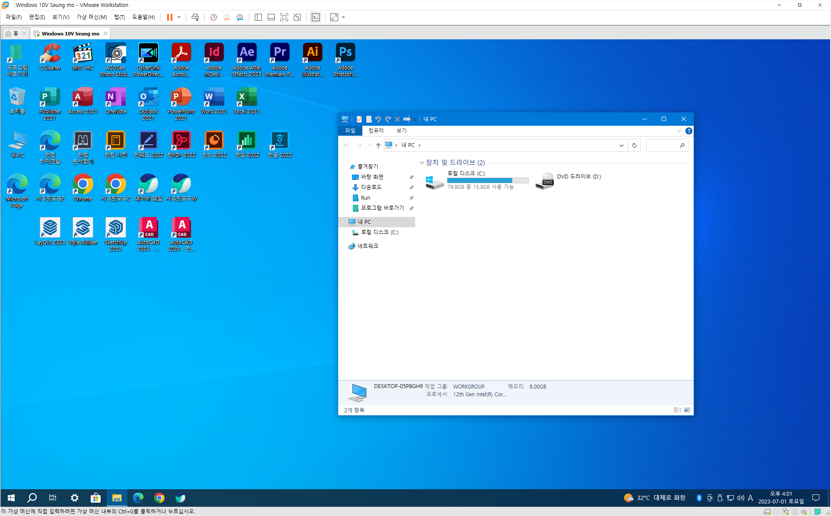Viewport: 831px width, 516px height.
Task: Toggle details view in Explorer status bar
Action: pyautogui.click(x=677, y=410)
